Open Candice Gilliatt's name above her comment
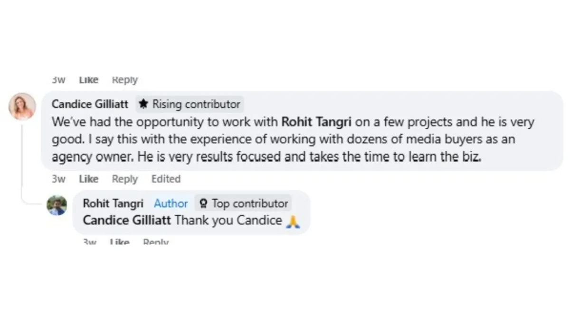Screen dimensions: 570x321 click(90, 104)
